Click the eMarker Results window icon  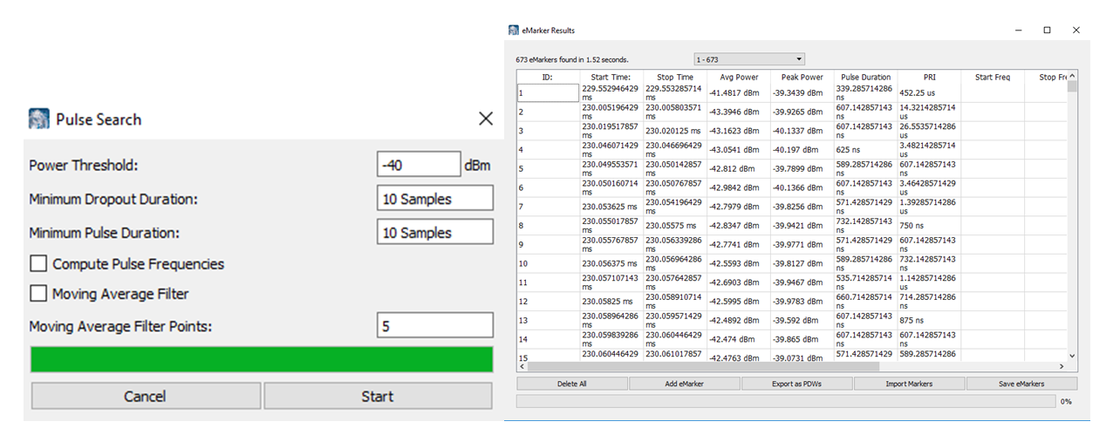(514, 31)
